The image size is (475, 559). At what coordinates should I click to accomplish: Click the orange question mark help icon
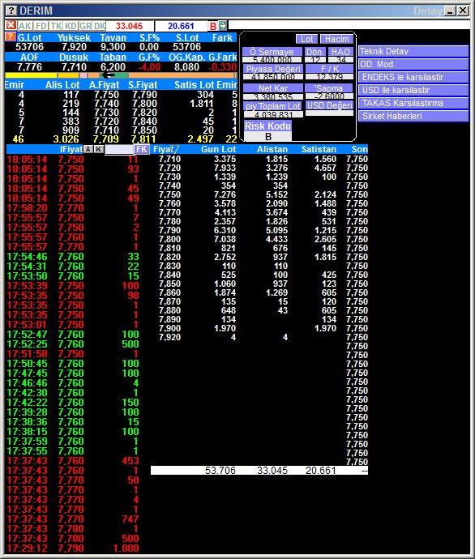click(x=11, y=36)
